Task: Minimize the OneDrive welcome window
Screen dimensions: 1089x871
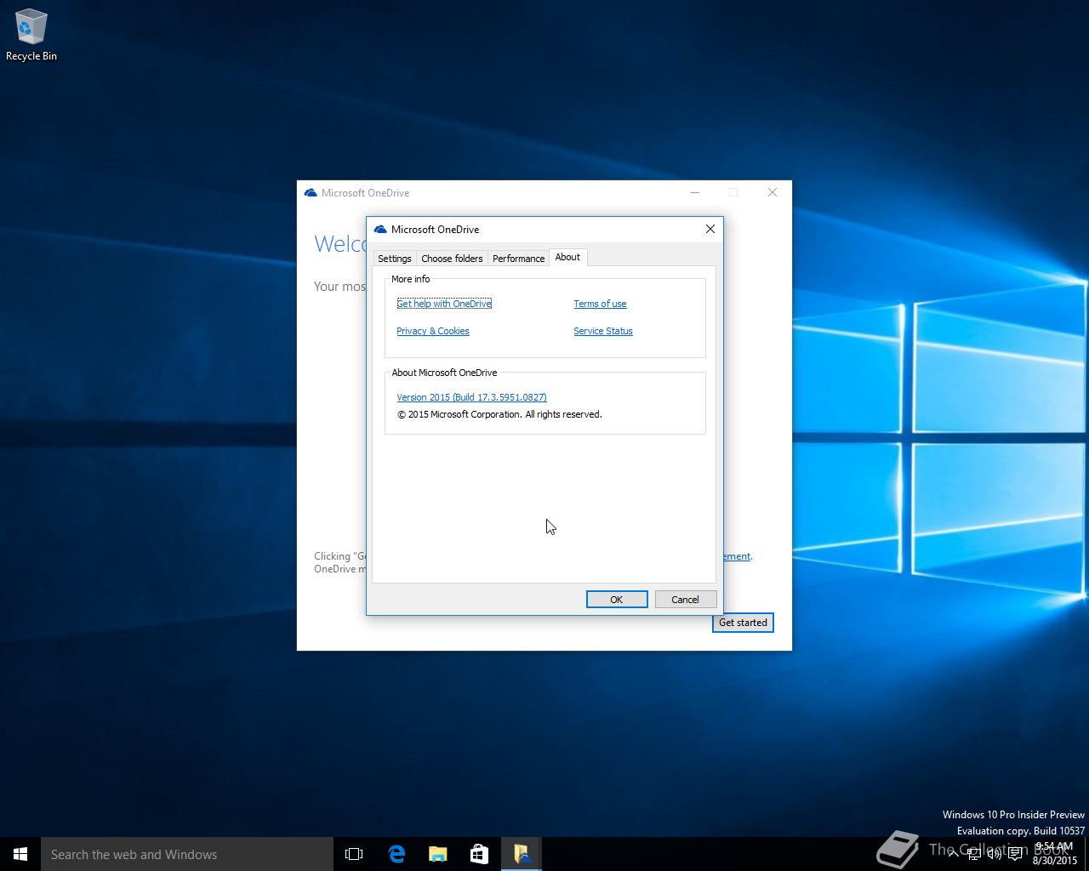Action: click(x=695, y=193)
